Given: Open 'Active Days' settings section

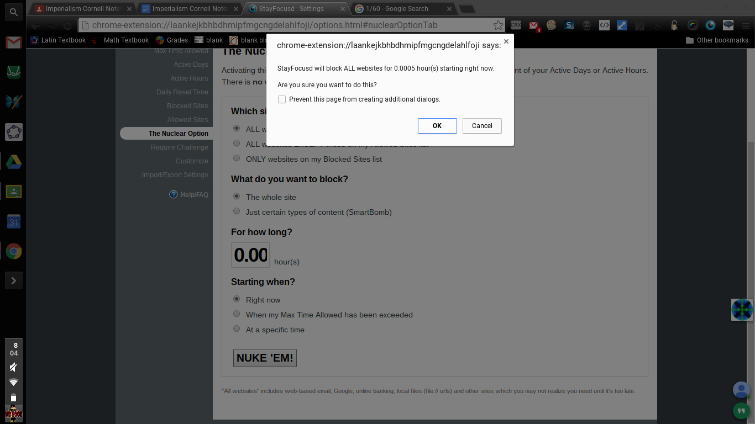Looking at the screenshot, I should (191, 65).
